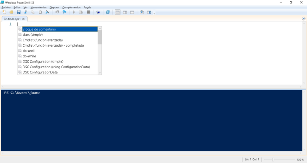Image resolution: width=307 pixels, height=163 pixels.
Task: Save the script with the floppy disk icon
Action: tap(18, 12)
